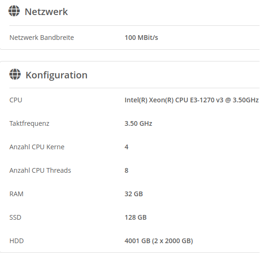260x253 pixels.
Task: Select the CPU threads value 8
Action: pos(127,170)
